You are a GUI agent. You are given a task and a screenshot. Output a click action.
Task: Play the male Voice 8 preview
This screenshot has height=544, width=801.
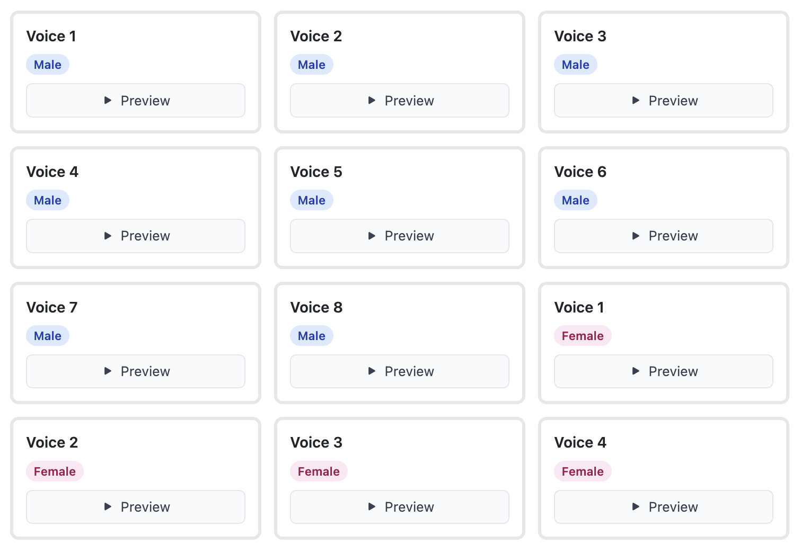click(400, 371)
